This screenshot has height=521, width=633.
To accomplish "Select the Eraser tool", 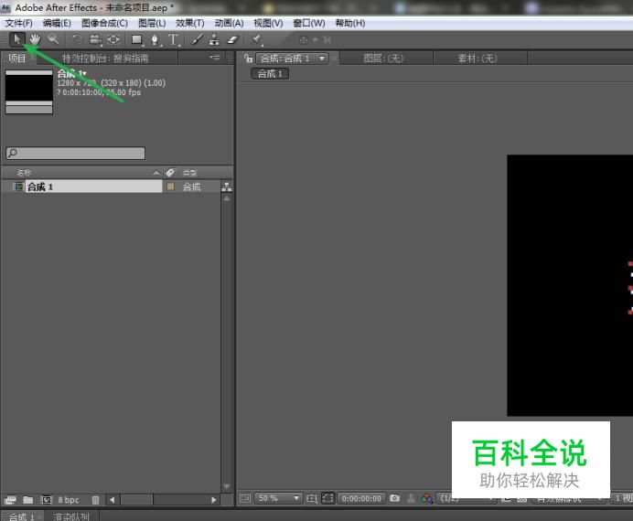I will coord(233,39).
